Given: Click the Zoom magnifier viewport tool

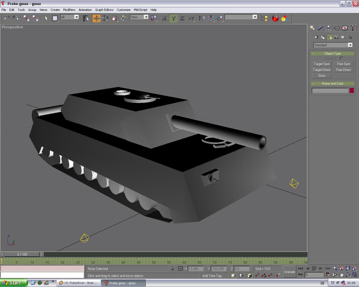Looking at the screenshot, I should pyautogui.click(x=335, y=269).
